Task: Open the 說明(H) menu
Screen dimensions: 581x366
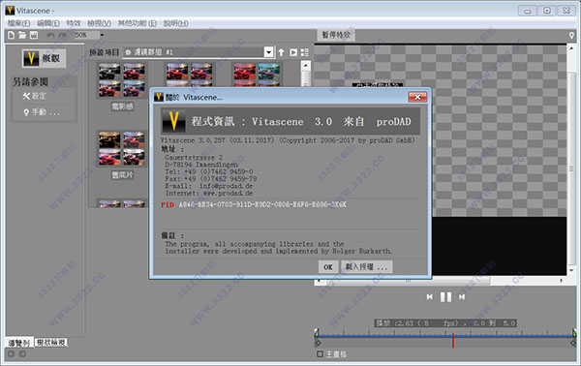Action: click(x=175, y=23)
